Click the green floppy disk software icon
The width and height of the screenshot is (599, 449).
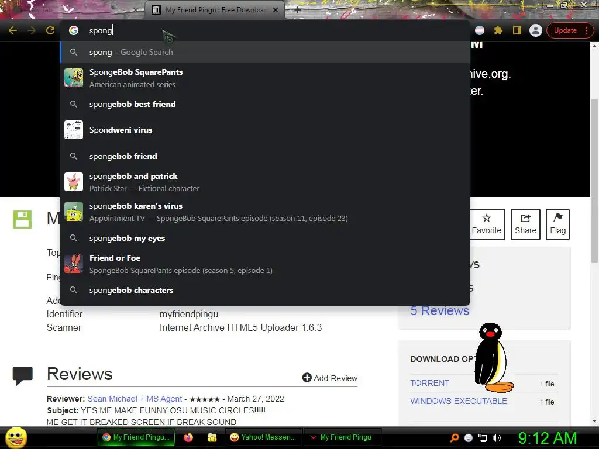coord(22,219)
